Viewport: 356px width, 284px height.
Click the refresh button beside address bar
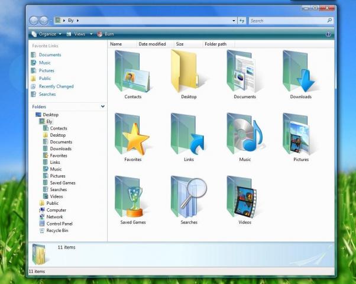tap(242, 21)
